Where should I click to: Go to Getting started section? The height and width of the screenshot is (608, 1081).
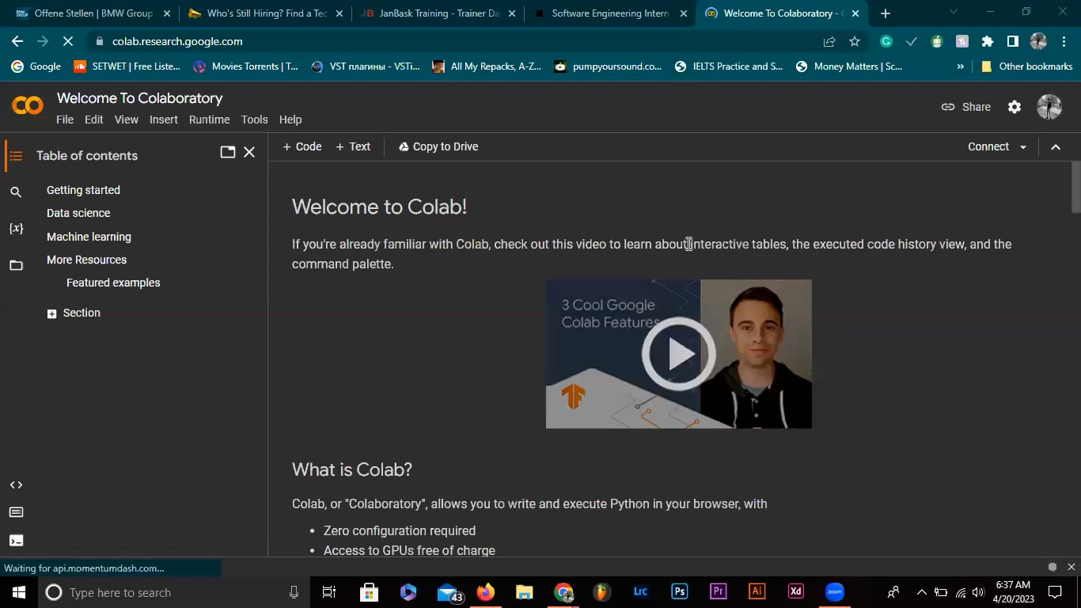click(x=83, y=190)
